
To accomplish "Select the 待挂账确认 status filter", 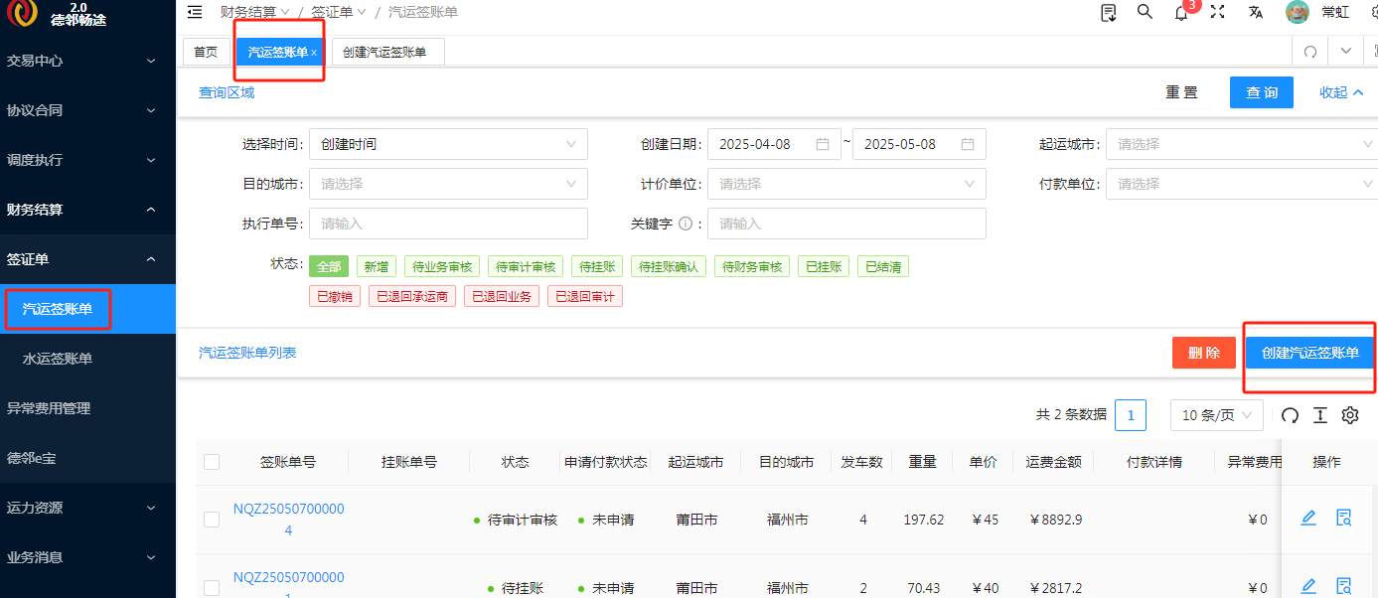I will click(x=669, y=266).
